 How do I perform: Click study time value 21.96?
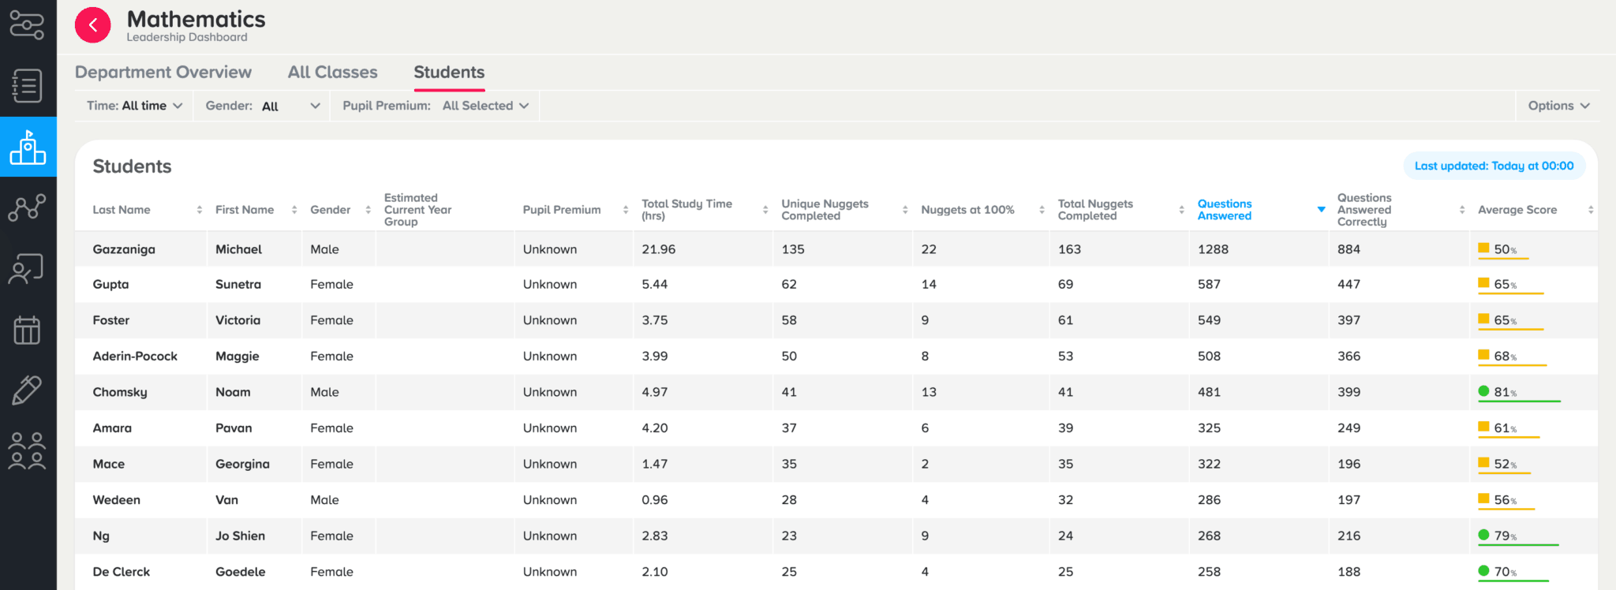[x=659, y=249]
